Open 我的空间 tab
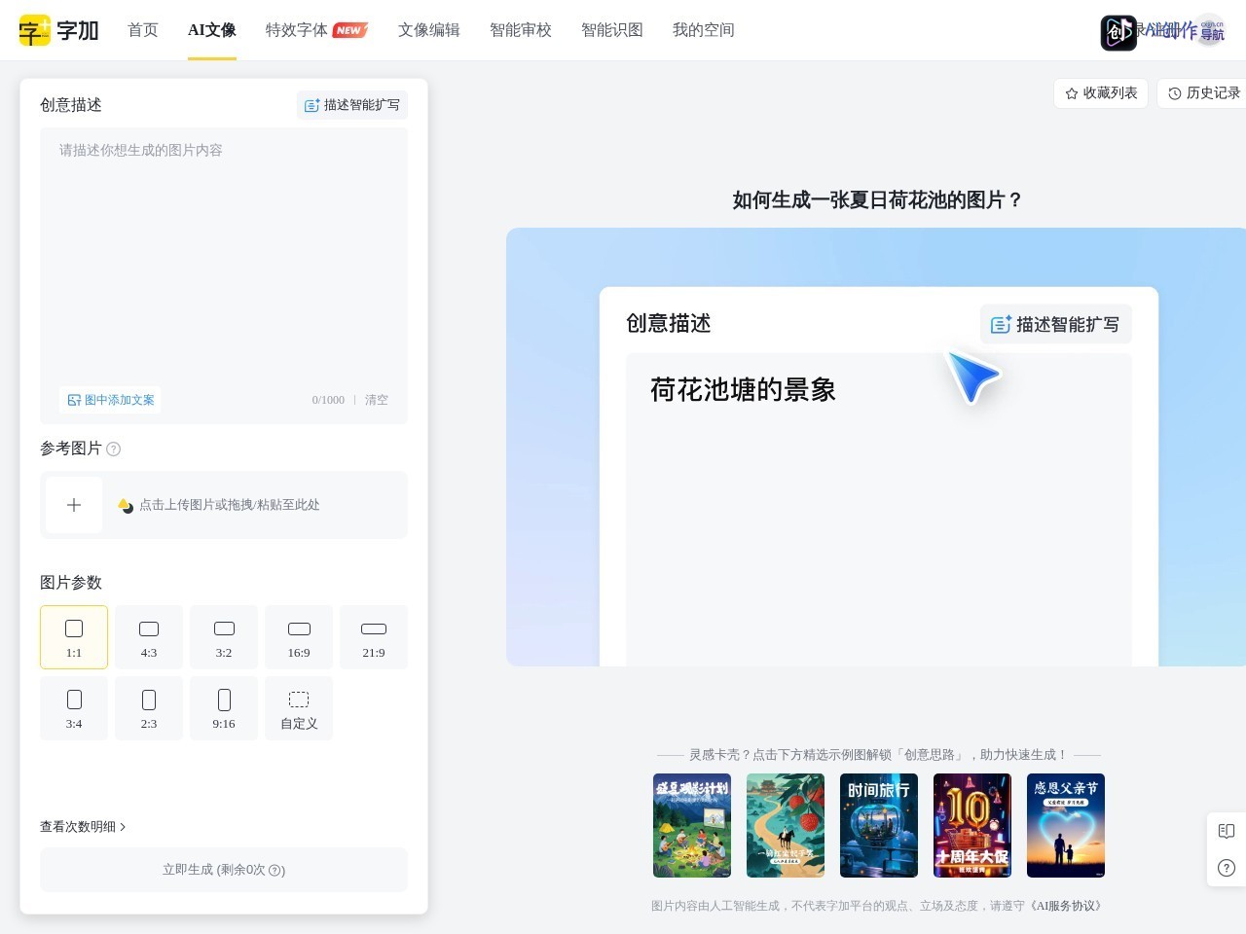 (x=704, y=30)
